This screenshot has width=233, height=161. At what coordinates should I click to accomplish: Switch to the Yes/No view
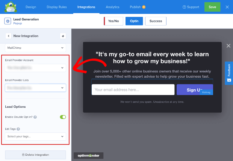[x=113, y=21]
